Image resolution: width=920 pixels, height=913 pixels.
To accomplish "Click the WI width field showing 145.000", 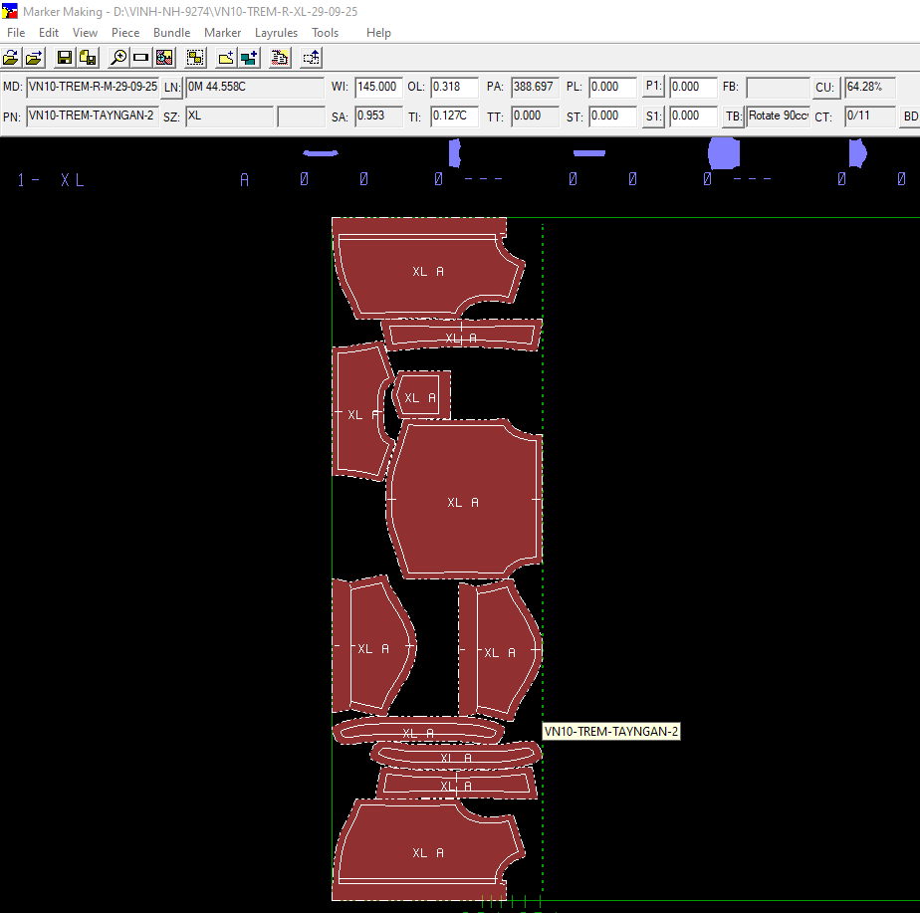I will (378, 88).
